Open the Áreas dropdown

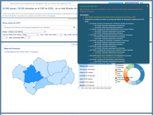point(27,32)
